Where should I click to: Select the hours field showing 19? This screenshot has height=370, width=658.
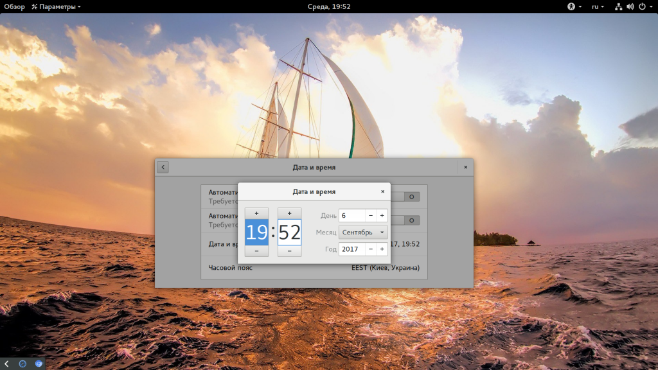pos(256,232)
